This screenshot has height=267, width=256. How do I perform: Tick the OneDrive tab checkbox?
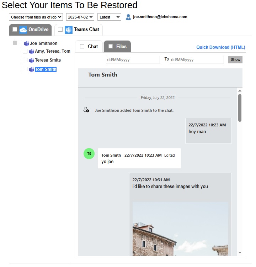click(15, 30)
